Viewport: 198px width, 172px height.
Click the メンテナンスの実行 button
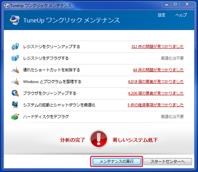pyautogui.click(x=117, y=161)
